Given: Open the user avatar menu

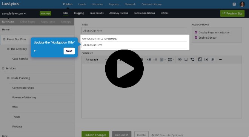Looking at the screenshot, I should pos(242,4).
